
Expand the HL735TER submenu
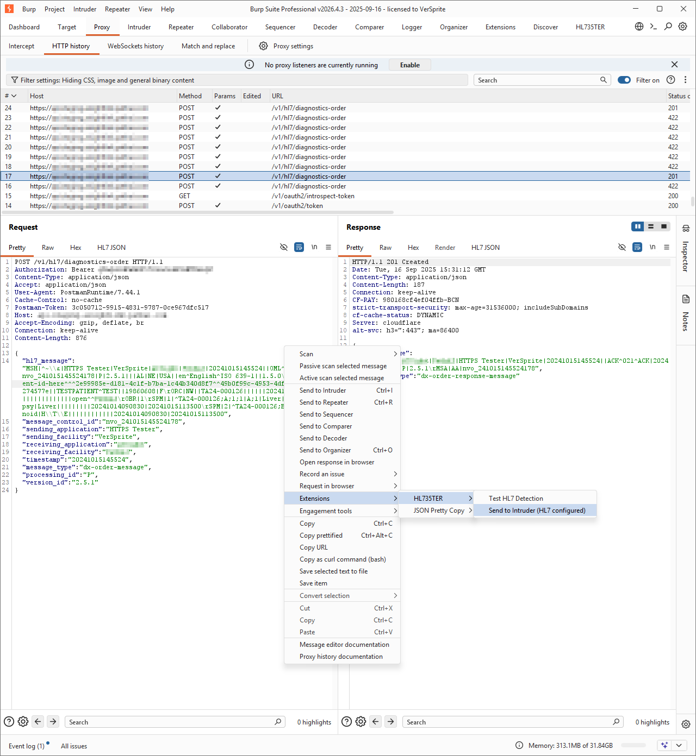point(436,499)
